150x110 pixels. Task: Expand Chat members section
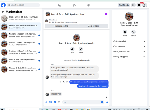coord(129,46)
